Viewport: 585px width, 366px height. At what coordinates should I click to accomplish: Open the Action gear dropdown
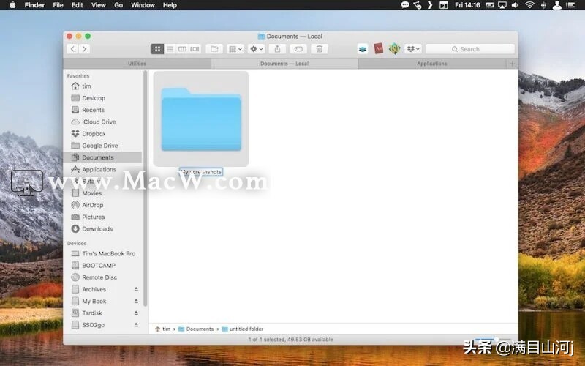point(257,49)
